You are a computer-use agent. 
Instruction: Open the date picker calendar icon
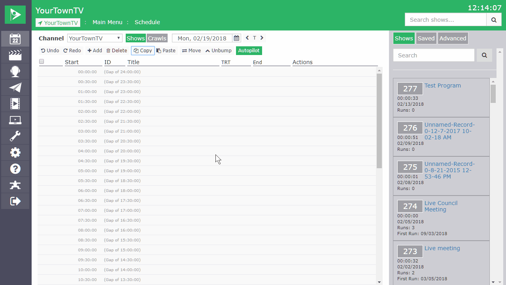click(x=236, y=38)
